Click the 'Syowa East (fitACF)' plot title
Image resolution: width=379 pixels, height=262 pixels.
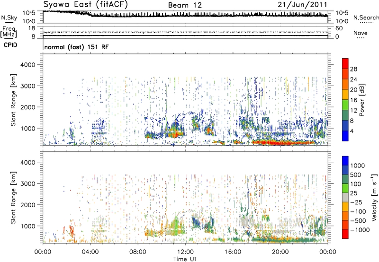(86, 5)
